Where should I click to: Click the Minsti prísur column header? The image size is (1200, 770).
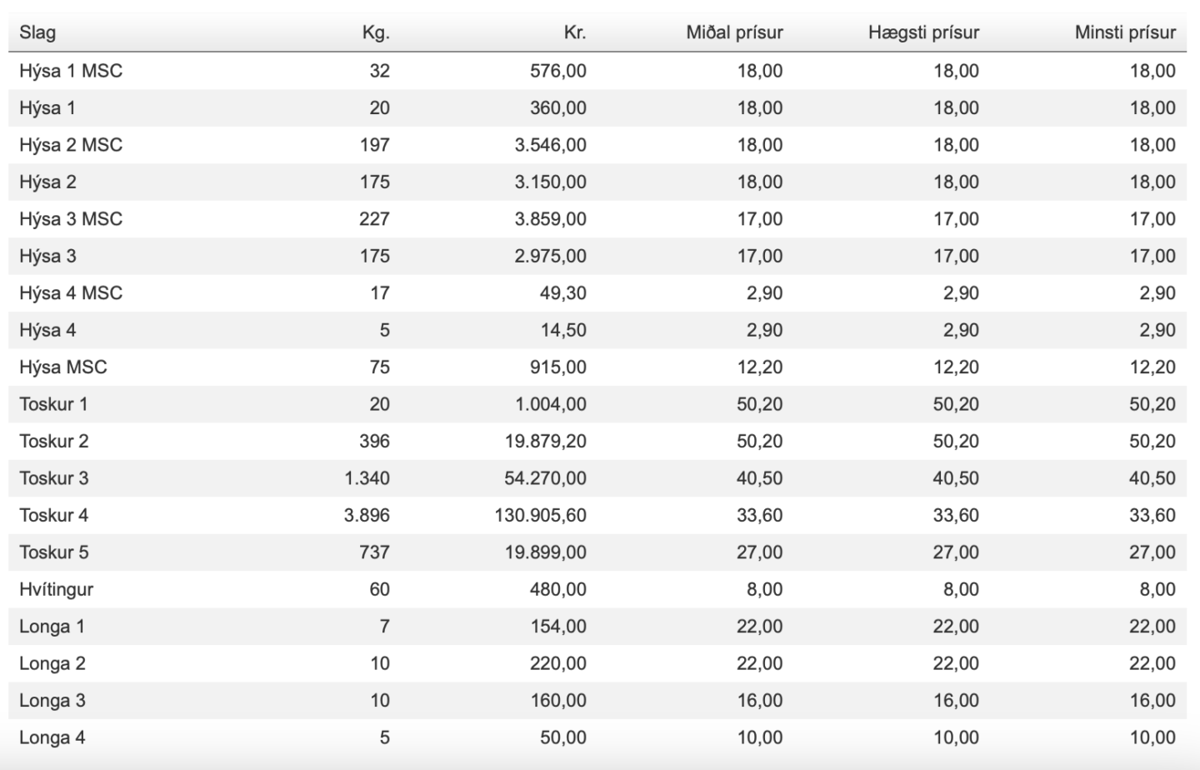[x=1125, y=32]
